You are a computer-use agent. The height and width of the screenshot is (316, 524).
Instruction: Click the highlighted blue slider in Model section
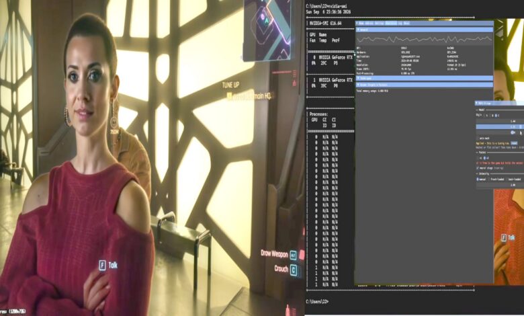pyautogui.click(x=500, y=126)
